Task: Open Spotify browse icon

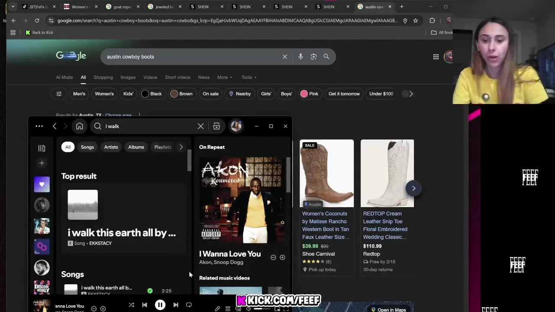Action: tap(216, 126)
